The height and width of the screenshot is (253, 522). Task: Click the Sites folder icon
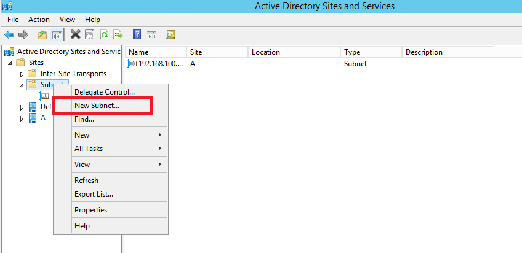[x=21, y=63]
